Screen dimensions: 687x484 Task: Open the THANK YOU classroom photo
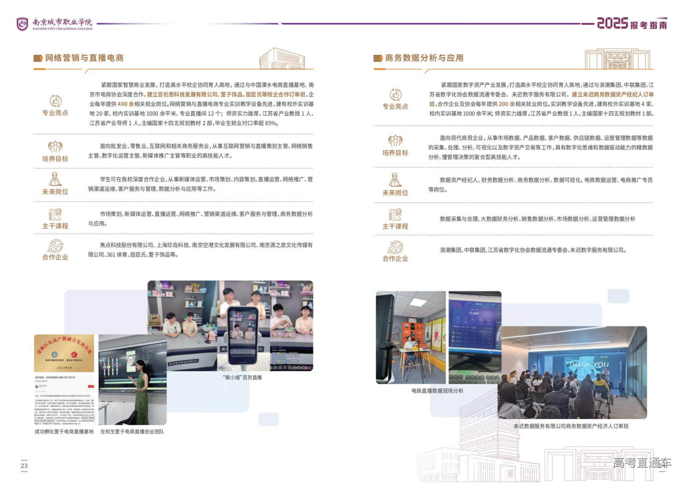click(x=572, y=372)
